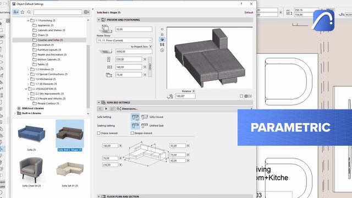This screenshot has width=352, height=198.
Task: Collapse the 1.1 Furnishing 25 folder
Action: pos(28,20)
